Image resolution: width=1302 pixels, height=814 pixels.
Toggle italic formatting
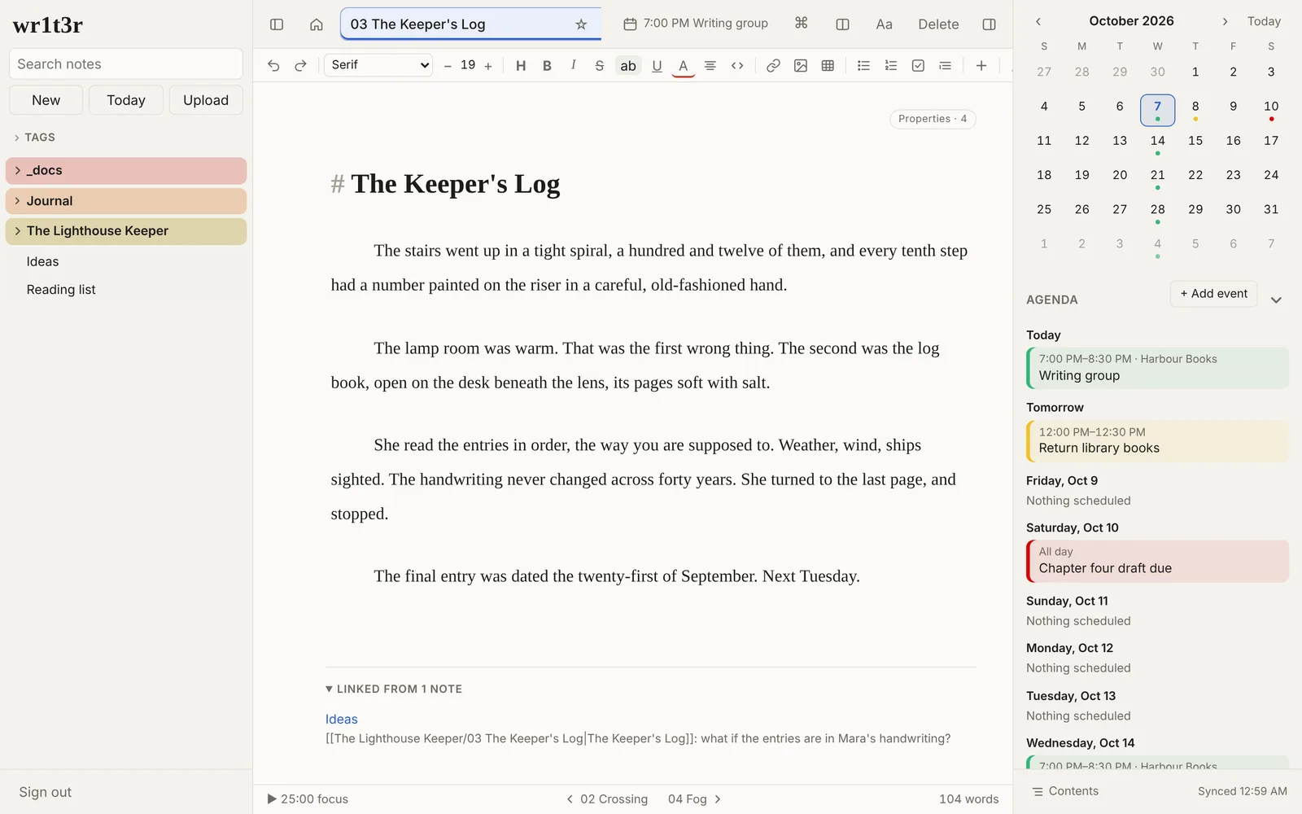(573, 65)
